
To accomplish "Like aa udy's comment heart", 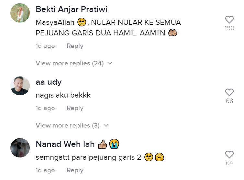I will [x=229, y=92].
